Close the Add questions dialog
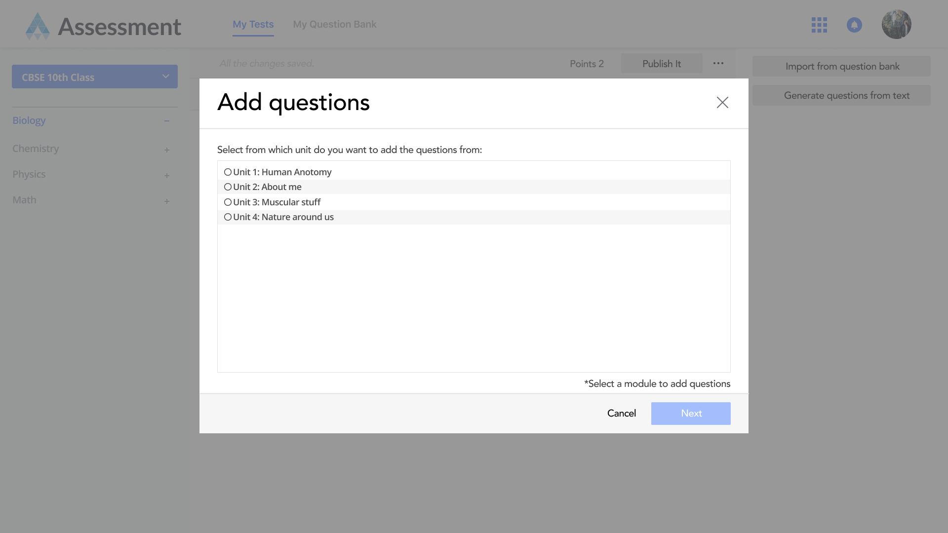948x533 pixels. 722,102
